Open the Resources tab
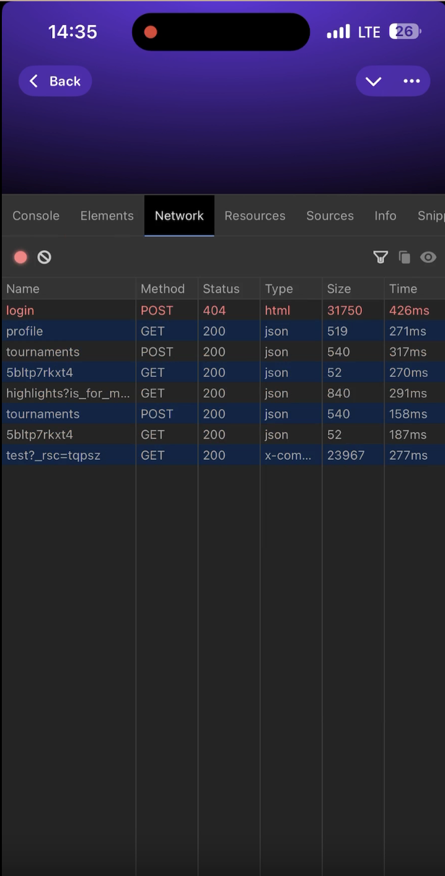 pyautogui.click(x=255, y=216)
